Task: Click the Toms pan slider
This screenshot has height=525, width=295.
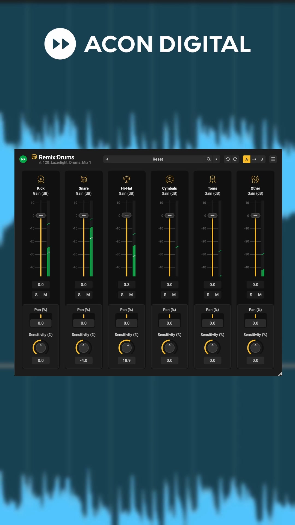Action: 213,316
